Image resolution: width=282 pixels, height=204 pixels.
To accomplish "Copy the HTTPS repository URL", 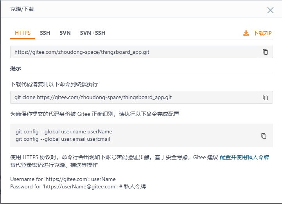I will [x=265, y=52].
